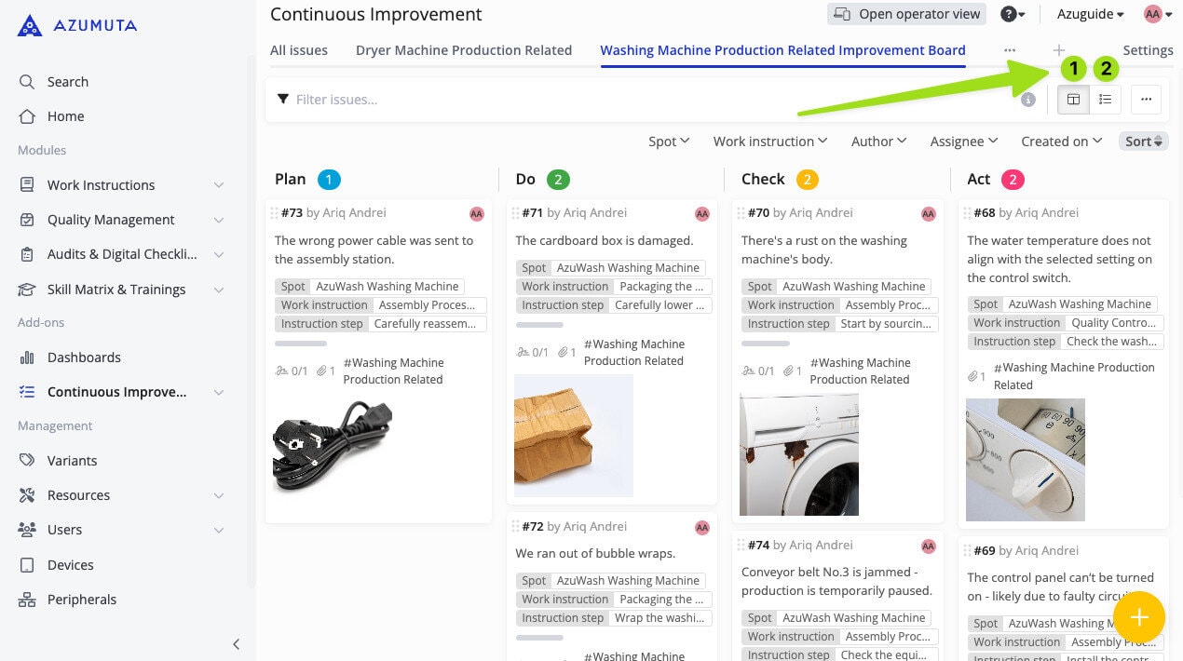Switch to the All issues tab
The height and width of the screenshot is (661, 1183).
click(299, 50)
